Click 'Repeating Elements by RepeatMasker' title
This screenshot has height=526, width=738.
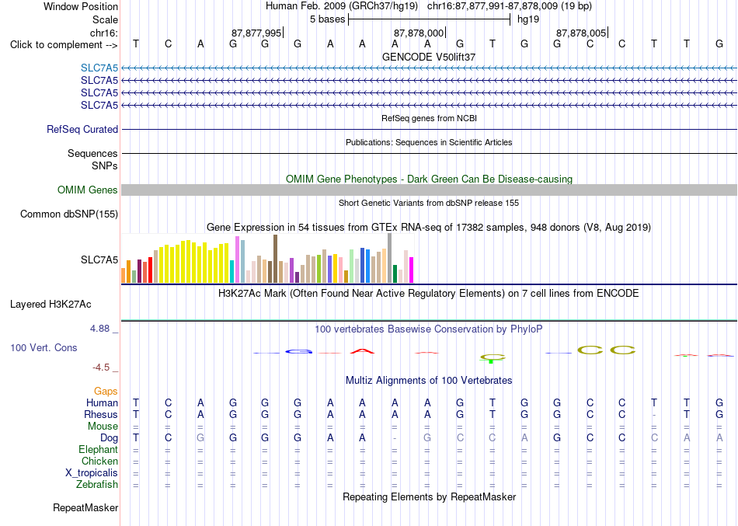point(430,496)
